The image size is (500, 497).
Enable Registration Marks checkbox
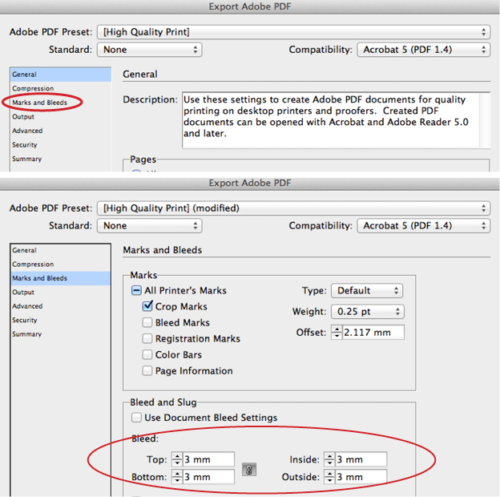147,338
